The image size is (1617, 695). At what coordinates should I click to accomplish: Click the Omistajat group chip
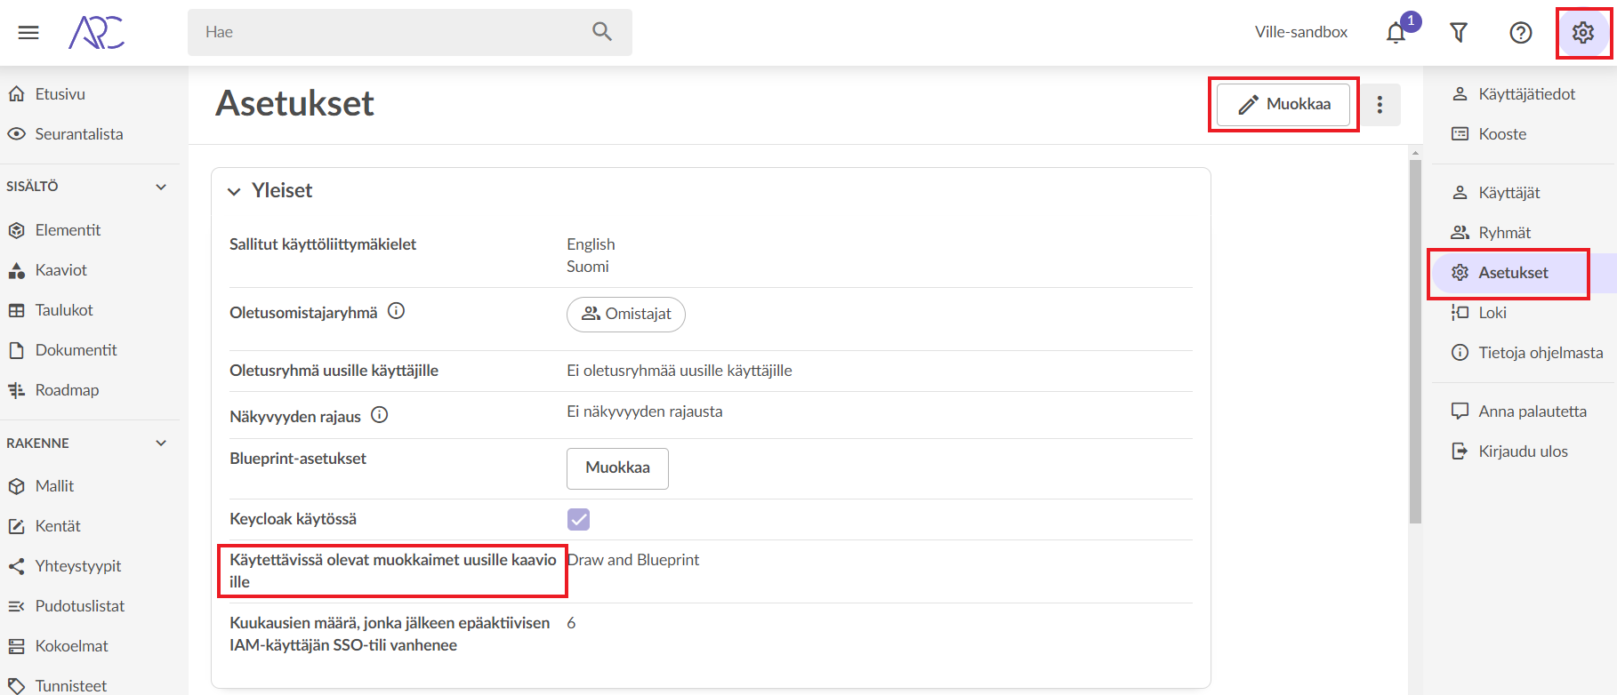pos(626,315)
